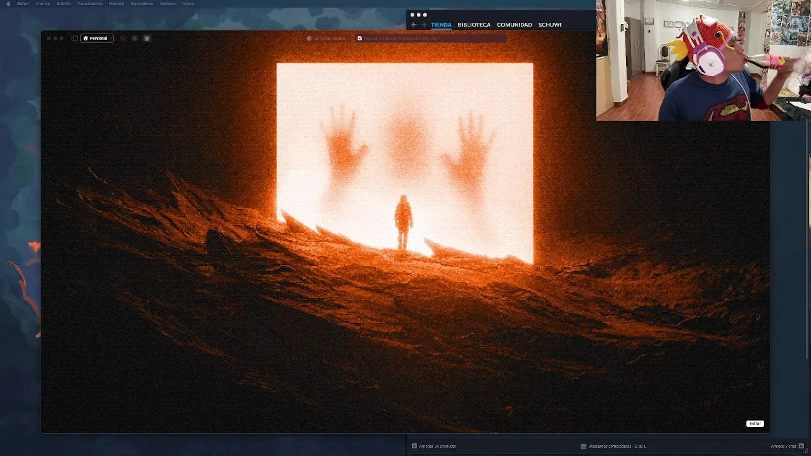
Task: Toggle the Safari sidebar icon
Action: tap(75, 38)
